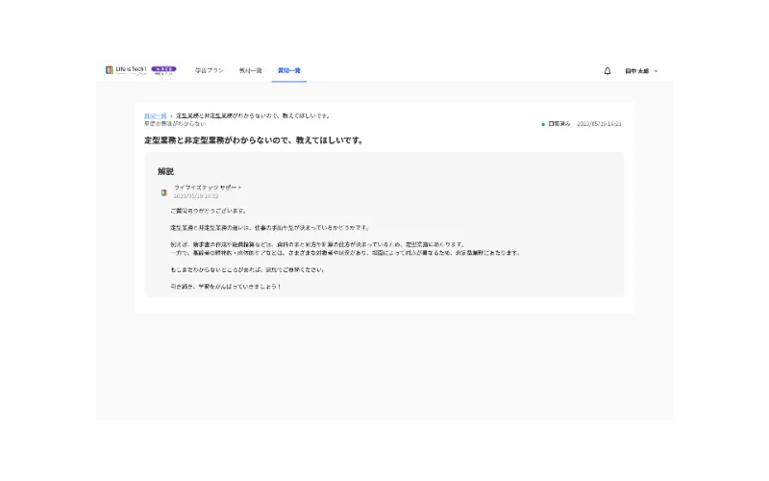Expand the user menu chevron
The image size is (769, 481).
657,71
